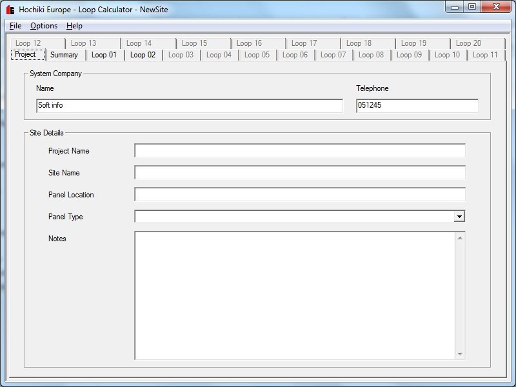
Task: Click the System Company Name field
Action: click(x=190, y=106)
